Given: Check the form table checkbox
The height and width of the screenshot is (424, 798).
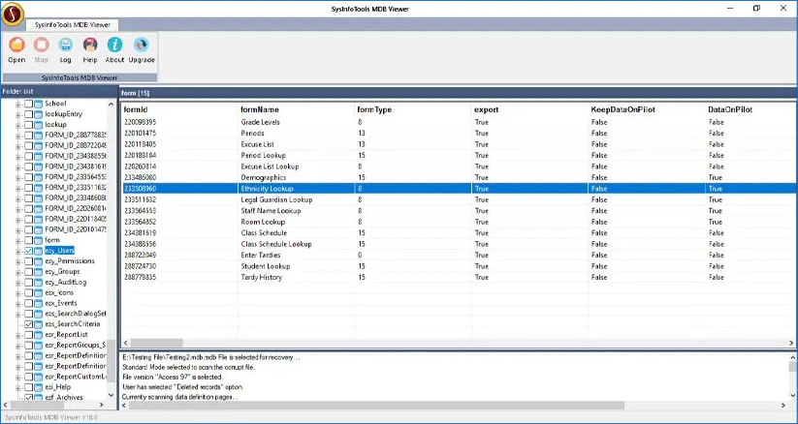Looking at the screenshot, I should (x=28, y=240).
